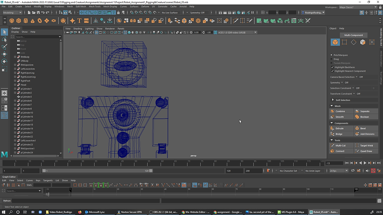This screenshot has height=215, width=383.
Task: Open the Deform menu
Action: (145, 7)
